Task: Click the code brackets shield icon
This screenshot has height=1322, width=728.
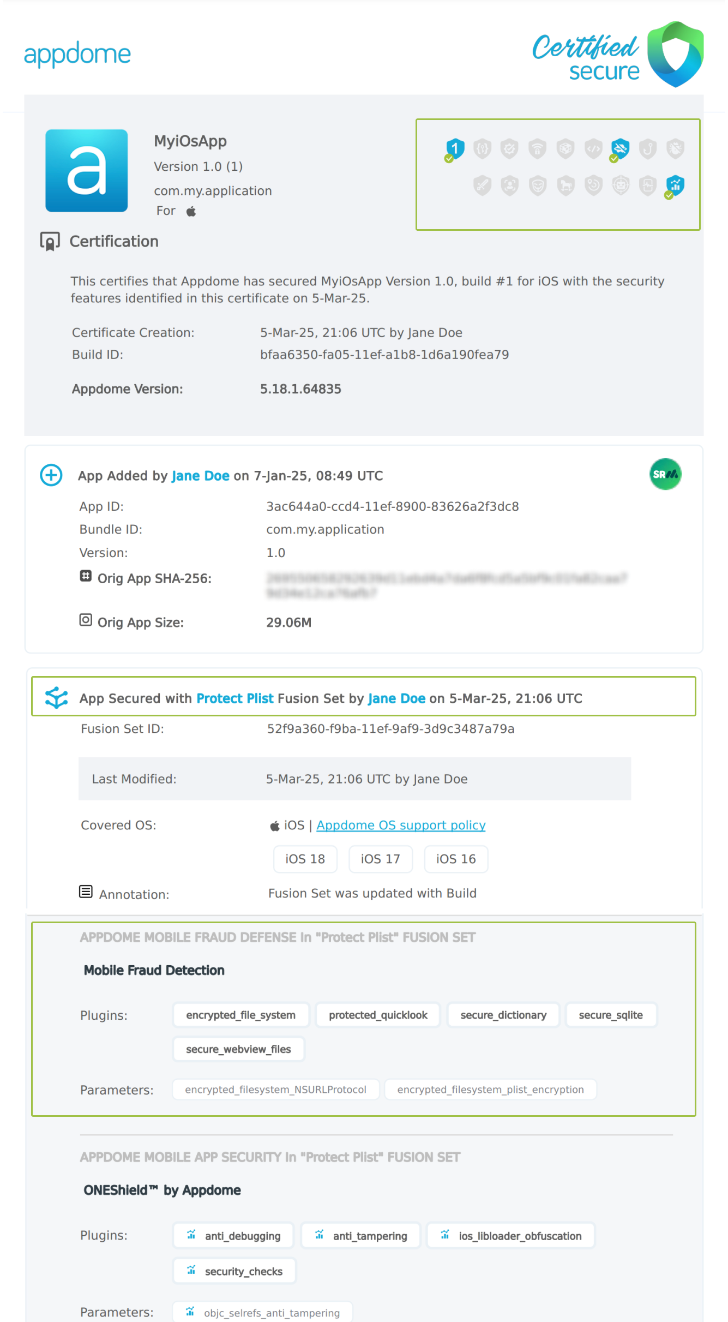Action: 593,148
